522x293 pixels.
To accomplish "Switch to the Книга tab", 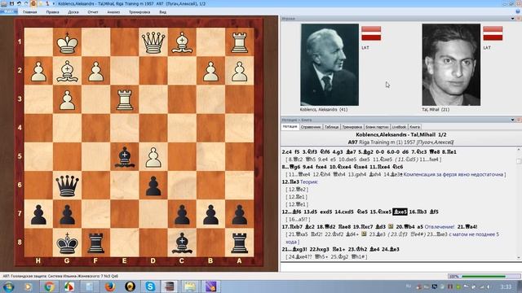I will pos(414,127).
